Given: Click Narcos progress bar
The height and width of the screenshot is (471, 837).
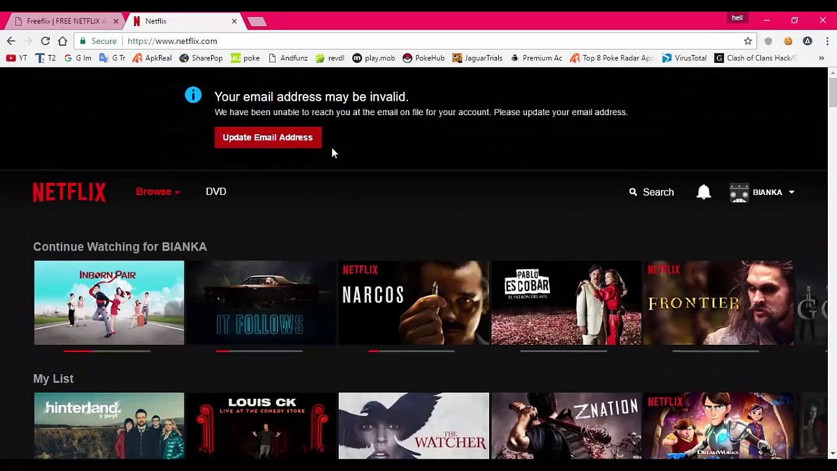Looking at the screenshot, I should pos(411,351).
